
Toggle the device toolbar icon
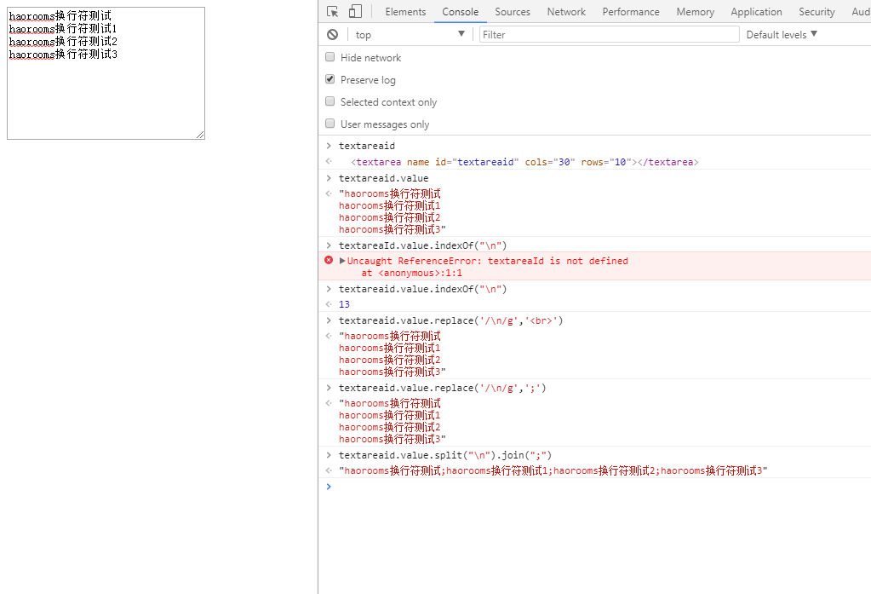[355, 12]
